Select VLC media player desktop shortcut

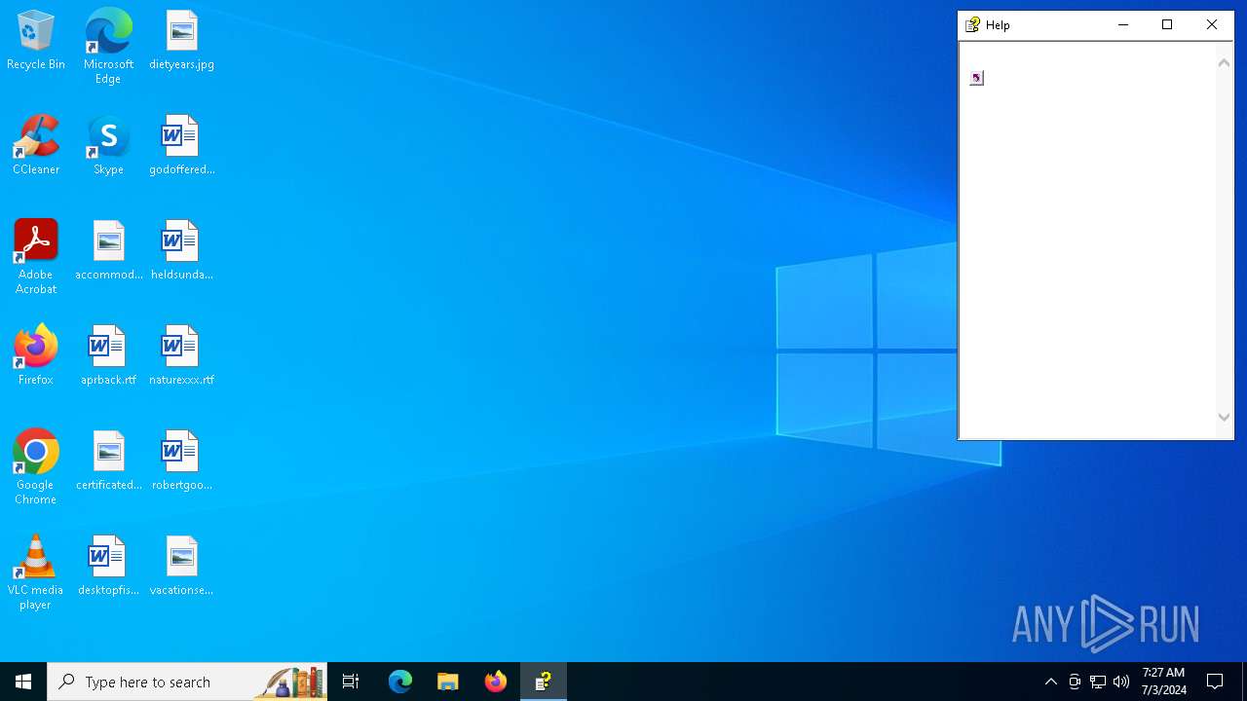[36, 572]
